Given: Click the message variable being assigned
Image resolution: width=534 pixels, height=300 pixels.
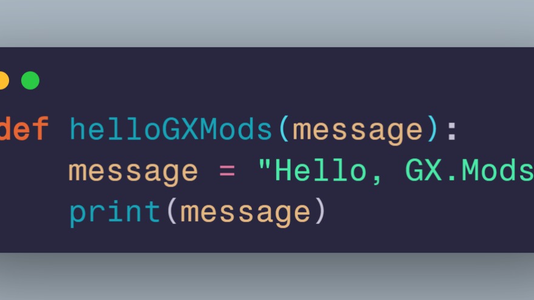Looking at the screenshot, I should click(133, 173).
